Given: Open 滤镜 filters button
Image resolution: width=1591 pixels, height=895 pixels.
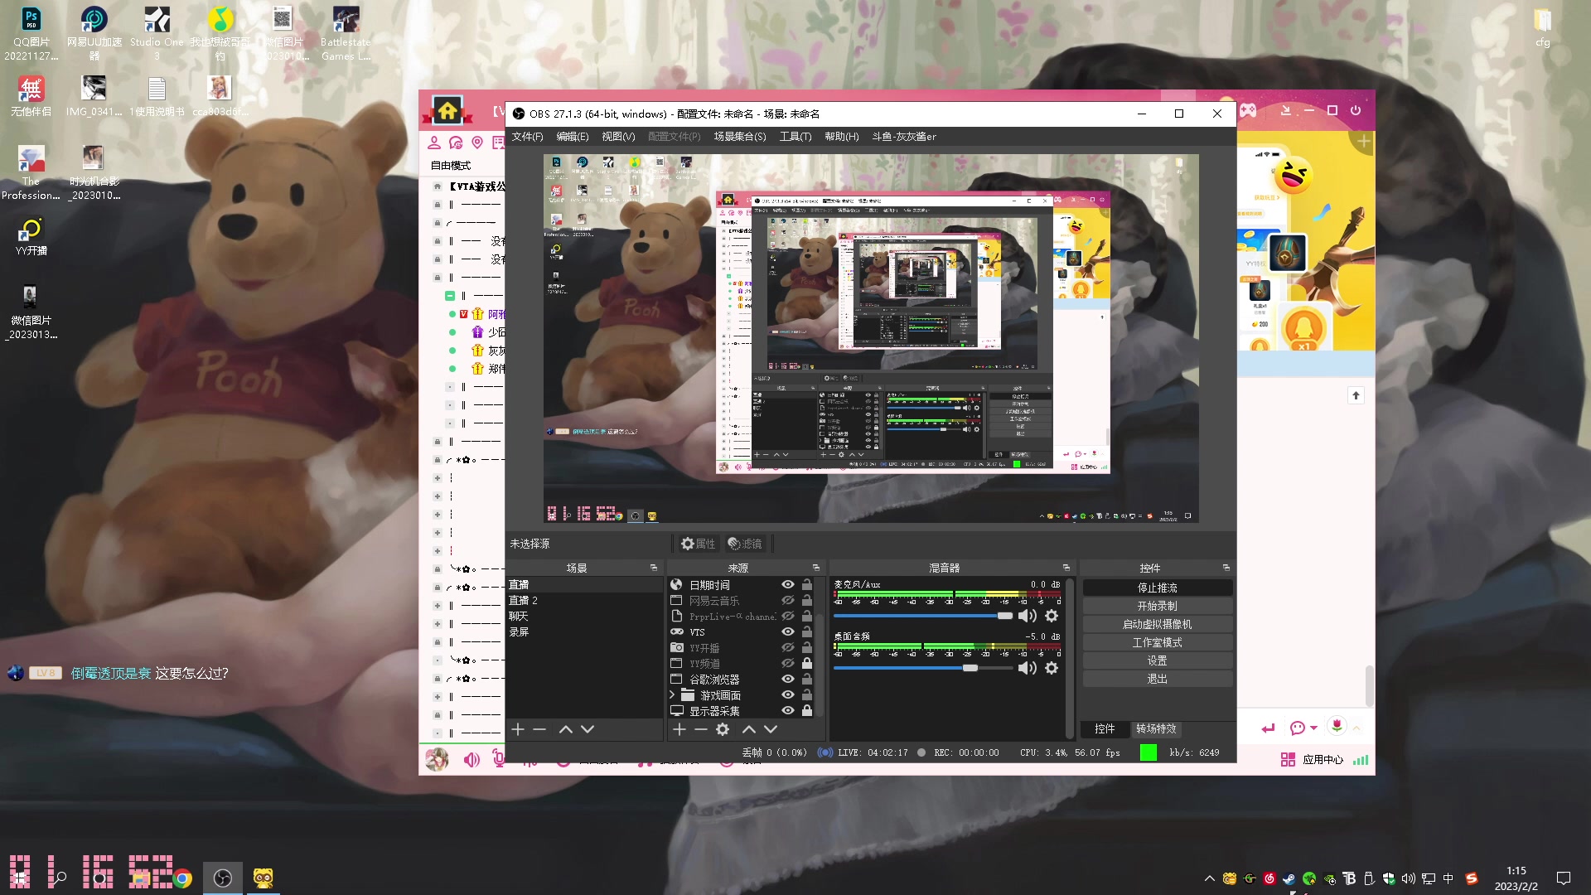Looking at the screenshot, I should (x=745, y=544).
